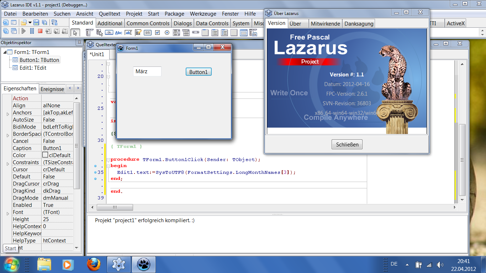
Task: Select TButton 'Ok' component in palette
Action: pyautogui.click(x=109, y=32)
